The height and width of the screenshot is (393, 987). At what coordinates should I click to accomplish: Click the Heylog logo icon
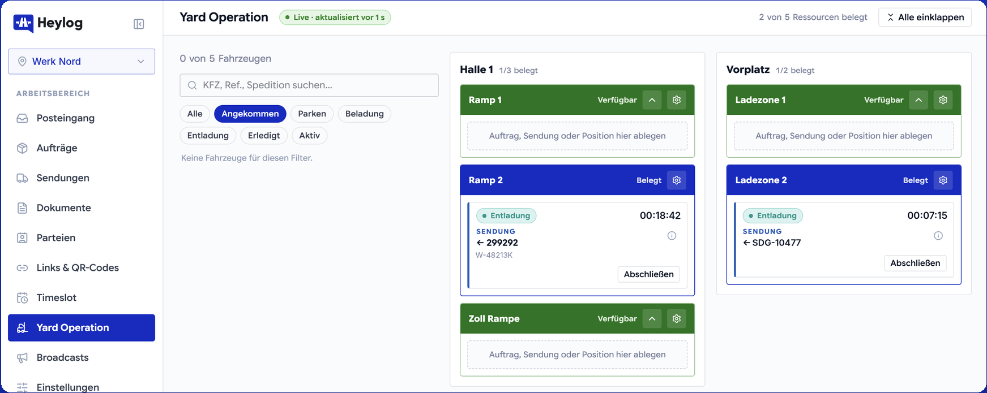[x=23, y=23]
